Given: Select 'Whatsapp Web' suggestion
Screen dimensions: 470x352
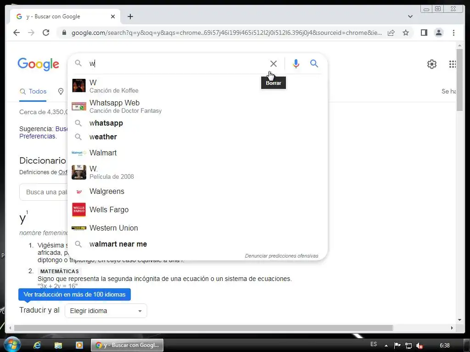Looking at the screenshot, I should click(197, 106).
